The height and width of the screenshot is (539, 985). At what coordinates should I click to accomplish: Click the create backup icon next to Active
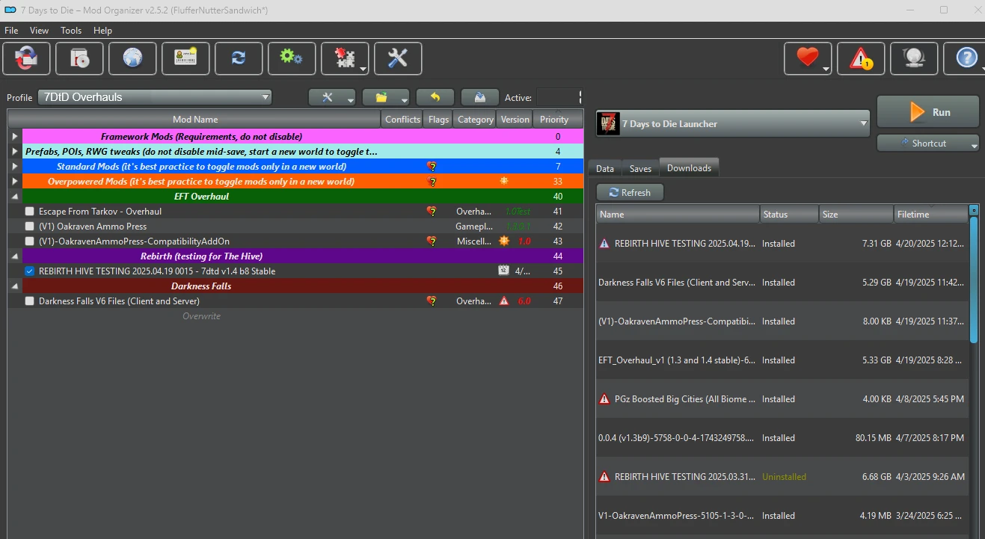(480, 97)
